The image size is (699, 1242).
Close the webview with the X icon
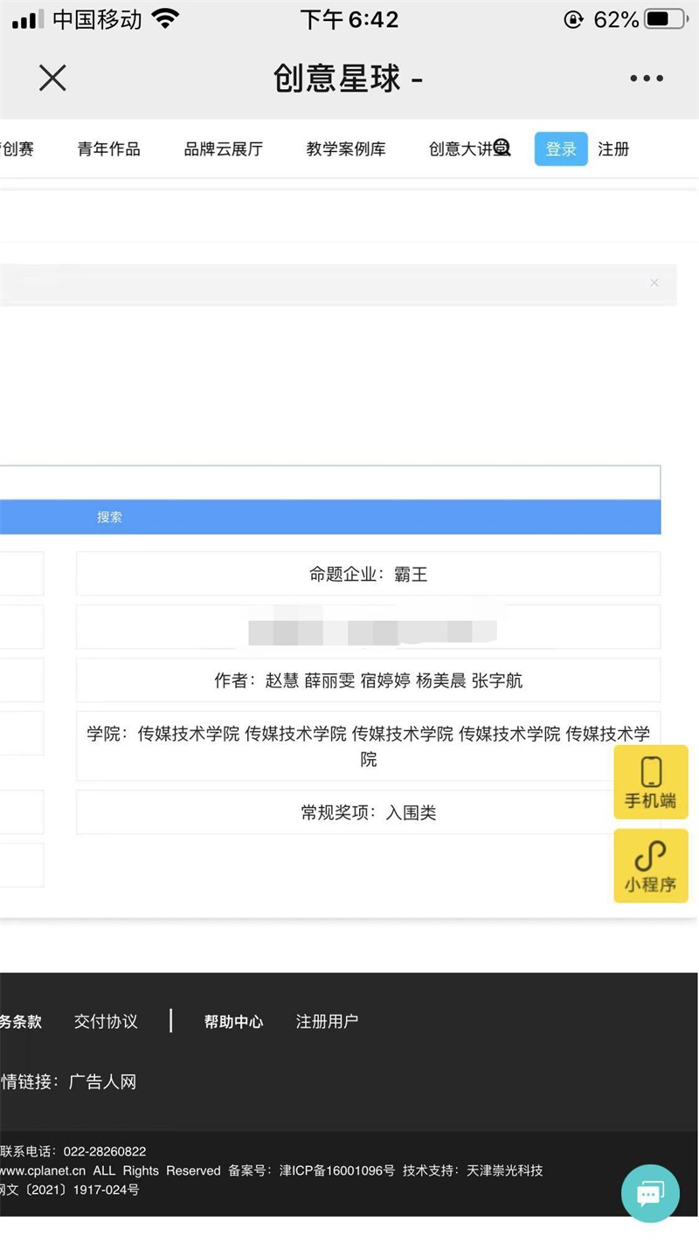pyautogui.click(x=52, y=79)
